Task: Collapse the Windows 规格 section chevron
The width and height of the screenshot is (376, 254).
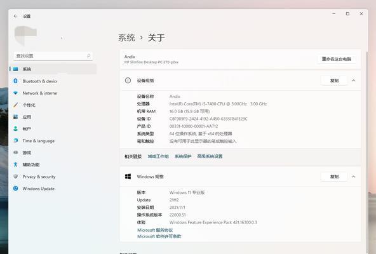Action: (354, 177)
